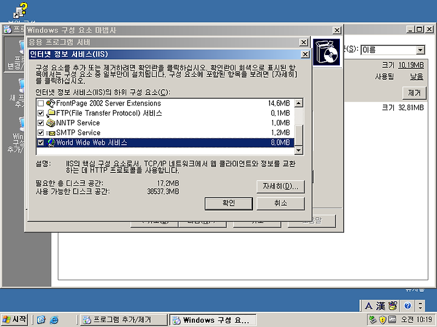
Task: Click the 漢 Hanja conversion icon
Action: pyautogui.click(x=381, y=306)
